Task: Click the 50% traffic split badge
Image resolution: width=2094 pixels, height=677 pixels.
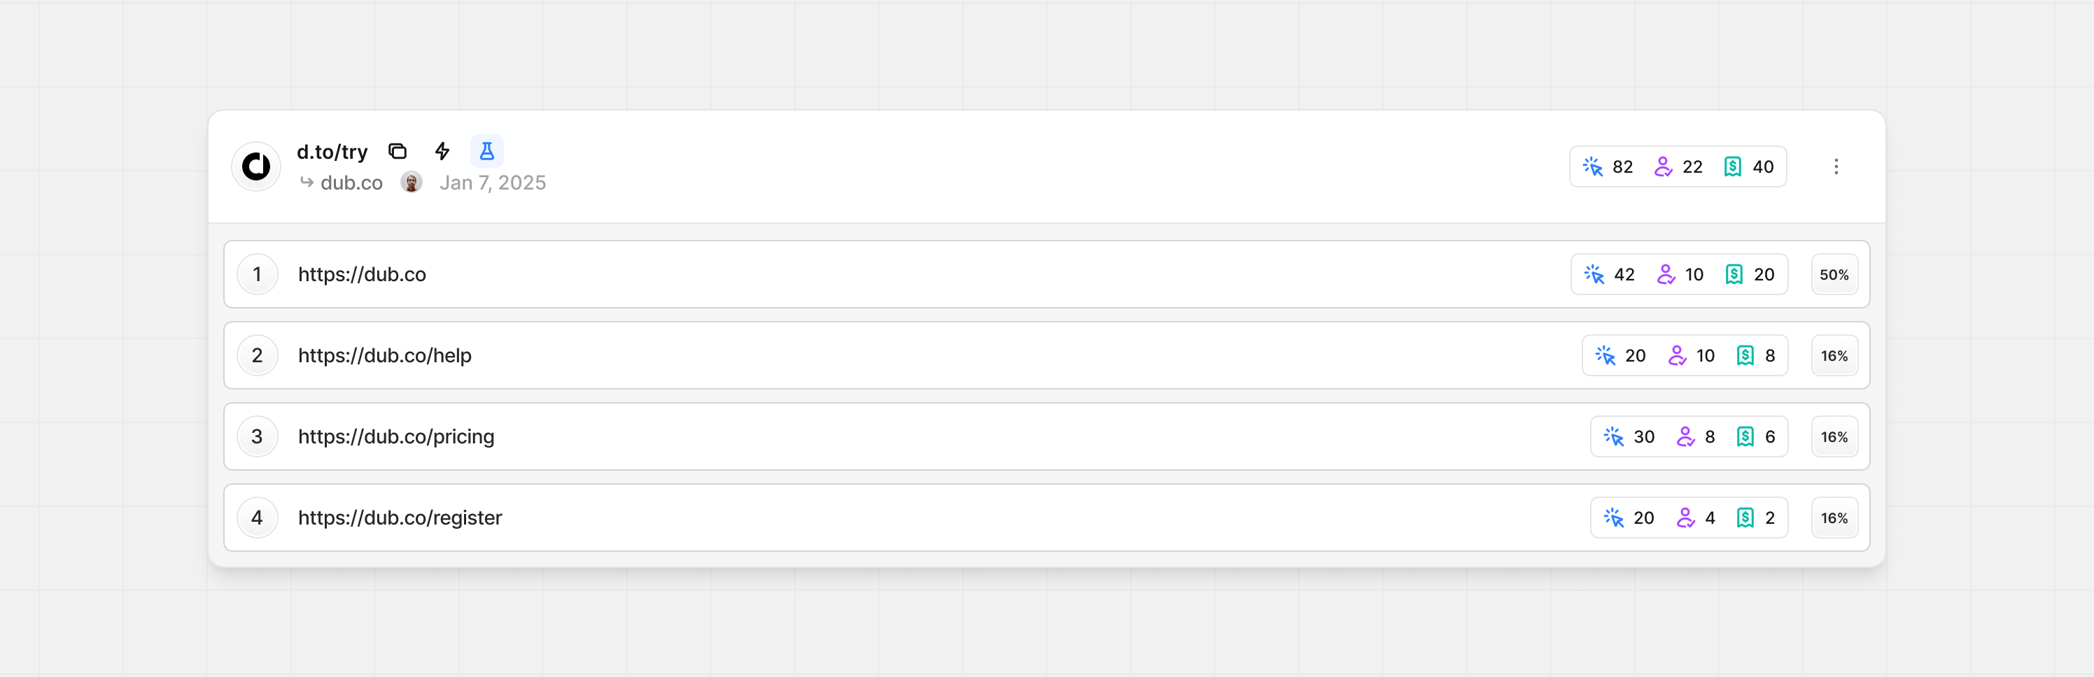Action: [x=1834, y=275]
